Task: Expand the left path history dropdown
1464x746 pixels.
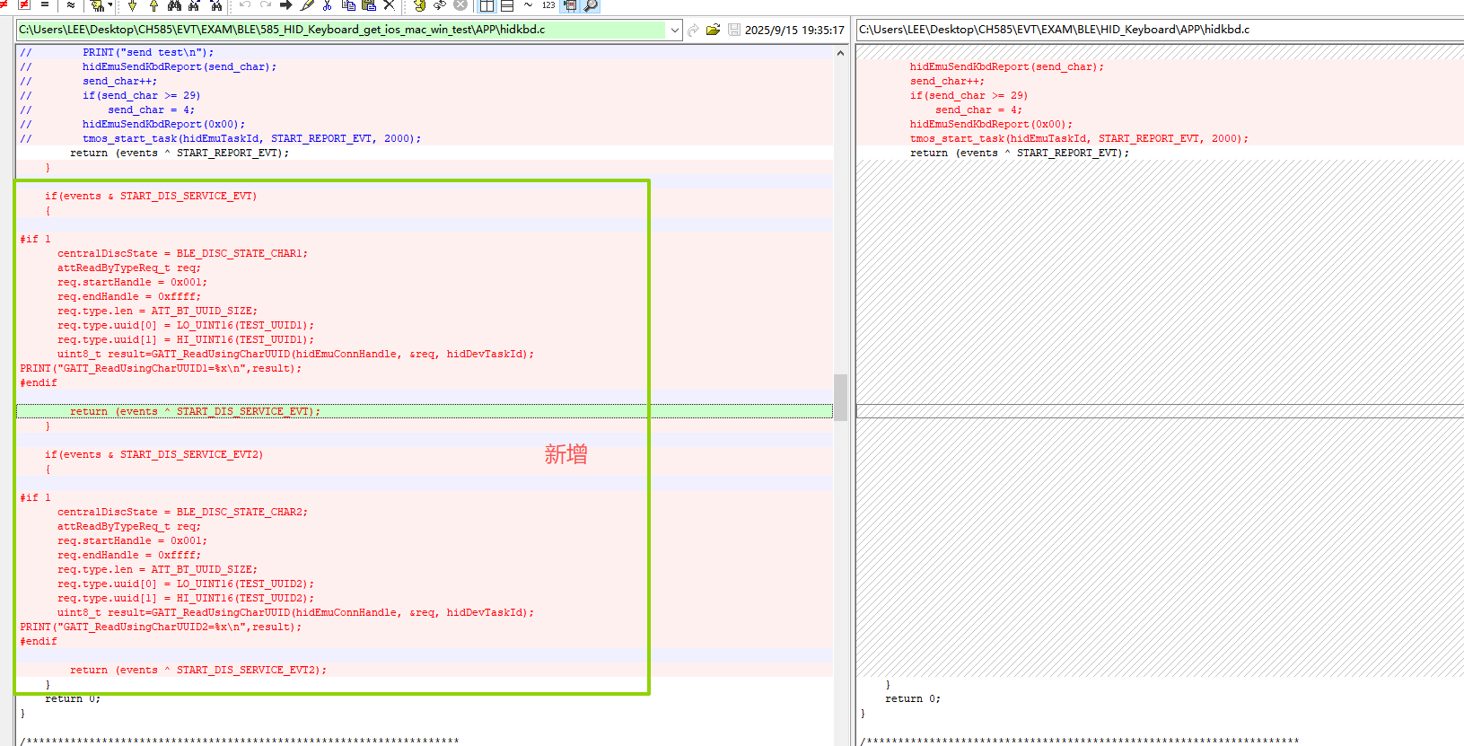Action: pyautogui.click(x=674, y=30)
